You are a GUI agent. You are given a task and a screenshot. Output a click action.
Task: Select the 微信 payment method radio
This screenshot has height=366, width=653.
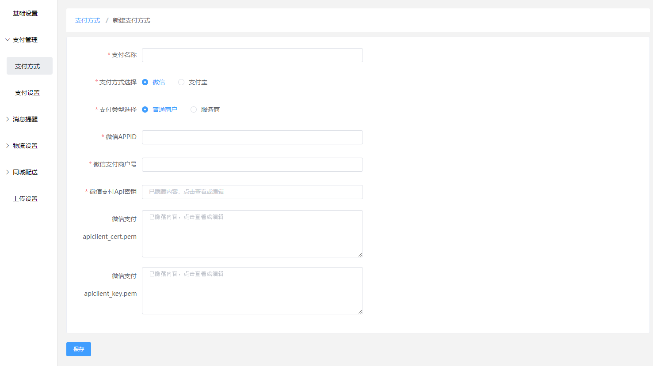point(145,82)
